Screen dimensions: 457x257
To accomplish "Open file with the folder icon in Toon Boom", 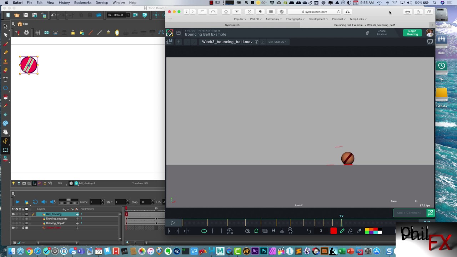I will (x=17, y=15).
